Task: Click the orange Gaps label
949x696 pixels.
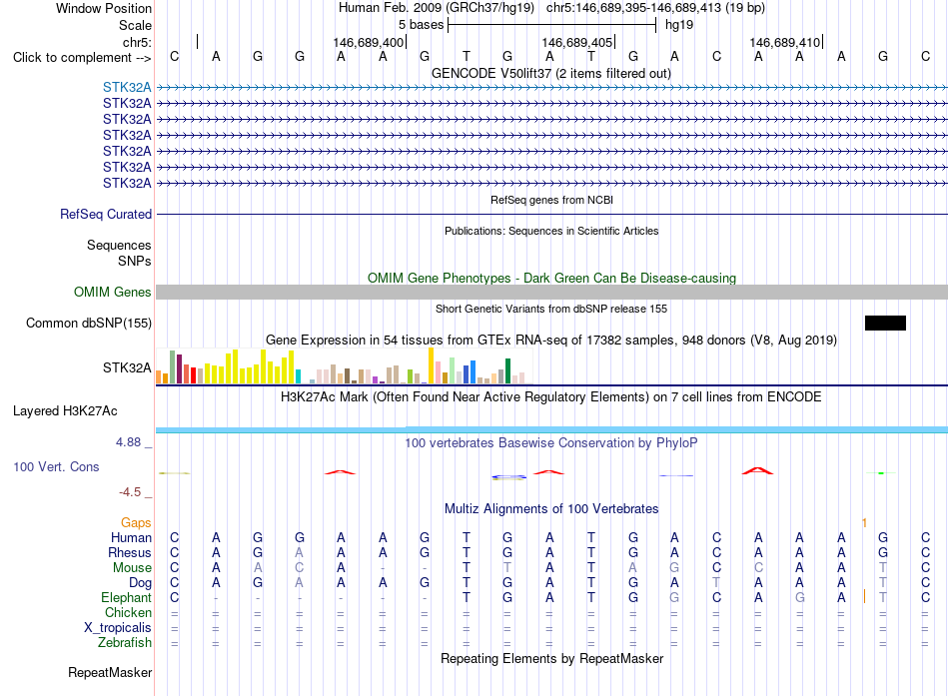Action: click(136, 522)
